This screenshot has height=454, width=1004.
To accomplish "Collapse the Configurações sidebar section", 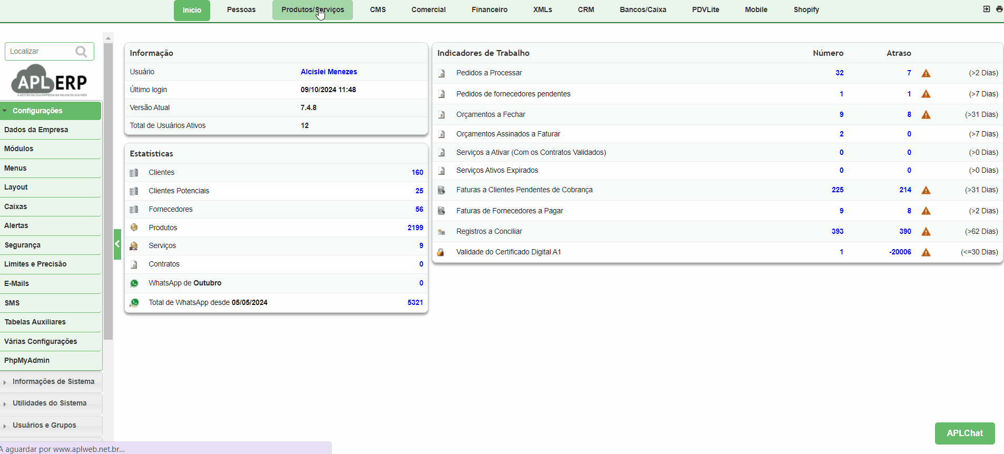I will click(51, 111).
